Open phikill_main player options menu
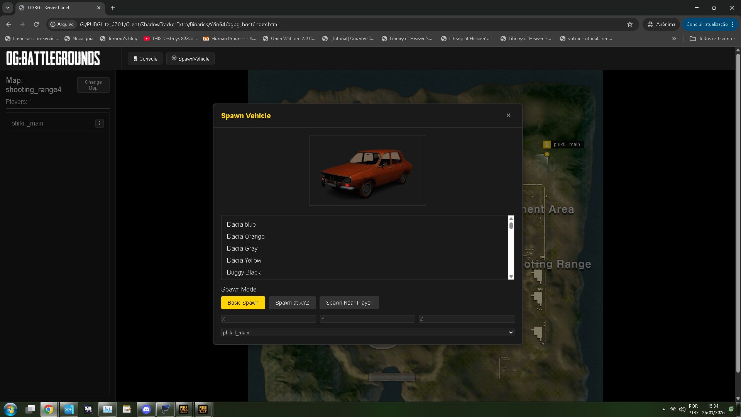This screenshot has width=741, height=417. [x=100, y=123]
